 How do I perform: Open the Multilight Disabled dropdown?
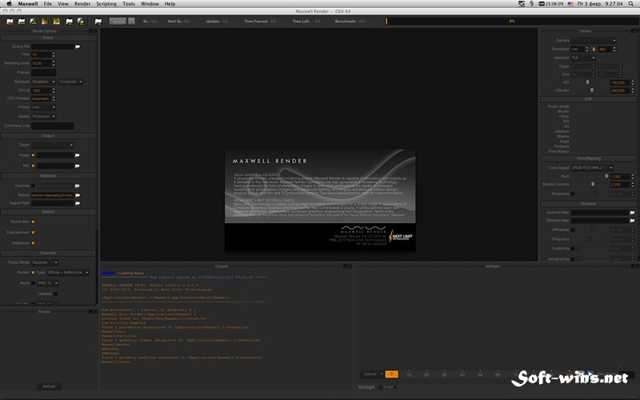(x=44, y=82)
